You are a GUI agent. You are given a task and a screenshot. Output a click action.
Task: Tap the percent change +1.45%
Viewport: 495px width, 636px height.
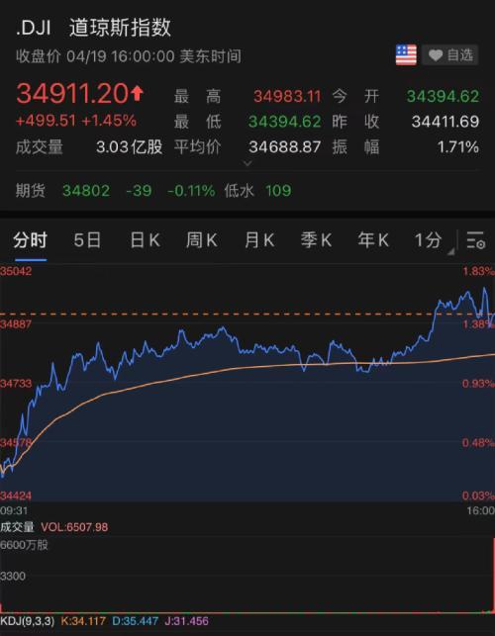[109, 121]
